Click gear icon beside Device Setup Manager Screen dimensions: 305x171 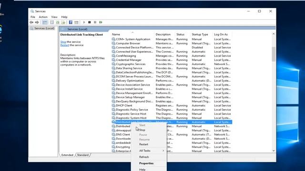click(x=113, y=97)
